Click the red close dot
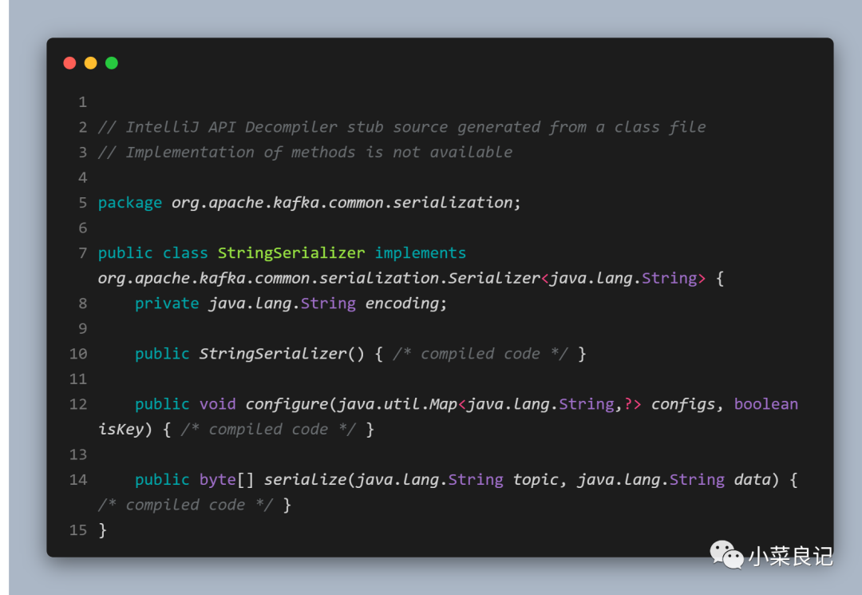 (69, 63)
